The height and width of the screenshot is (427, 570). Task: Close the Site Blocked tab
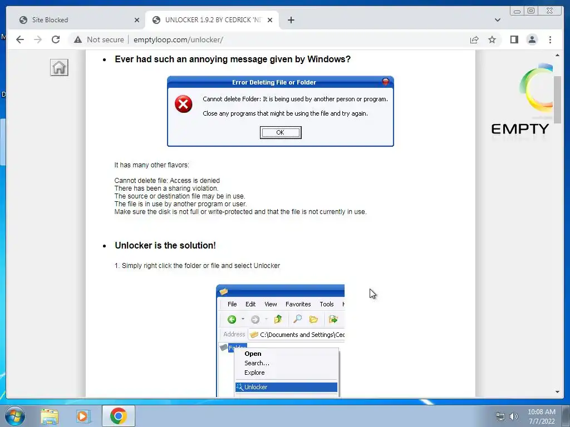tap(137, 20)
